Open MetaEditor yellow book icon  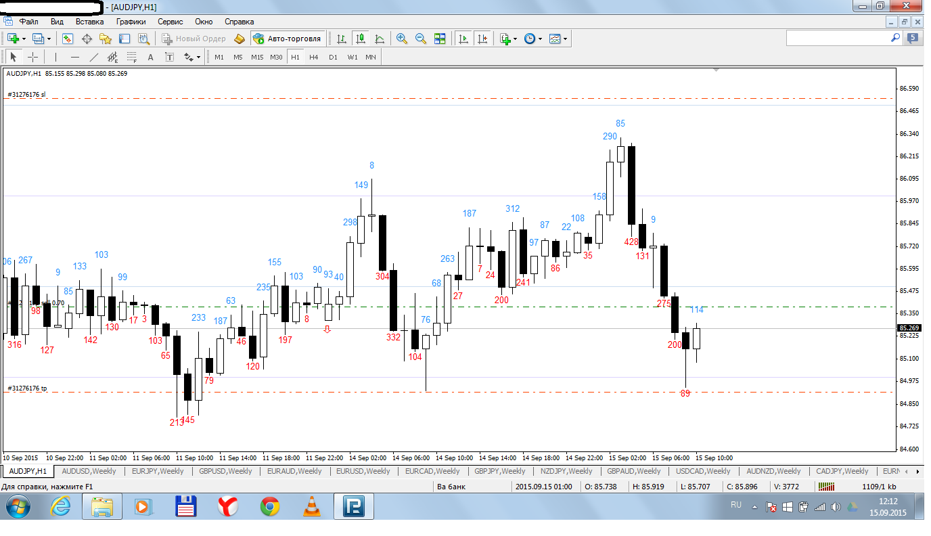click(x=240, y=39)
